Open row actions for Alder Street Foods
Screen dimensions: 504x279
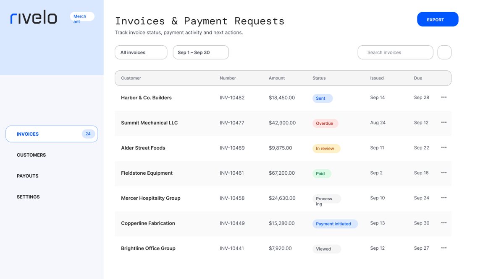pyautogui.click(x=444, y=147)
